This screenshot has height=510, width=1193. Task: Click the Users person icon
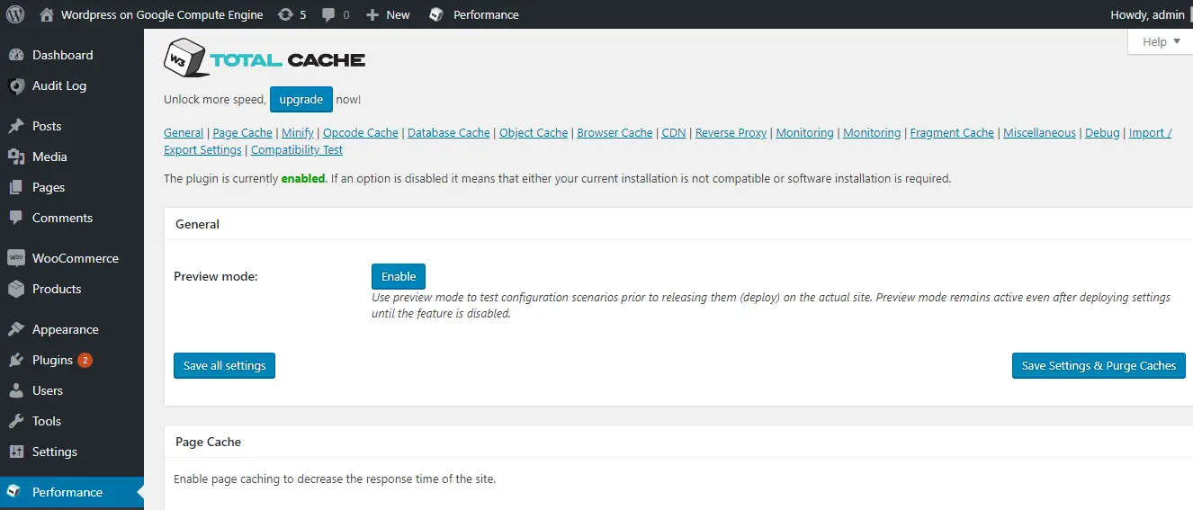point(16,390)
